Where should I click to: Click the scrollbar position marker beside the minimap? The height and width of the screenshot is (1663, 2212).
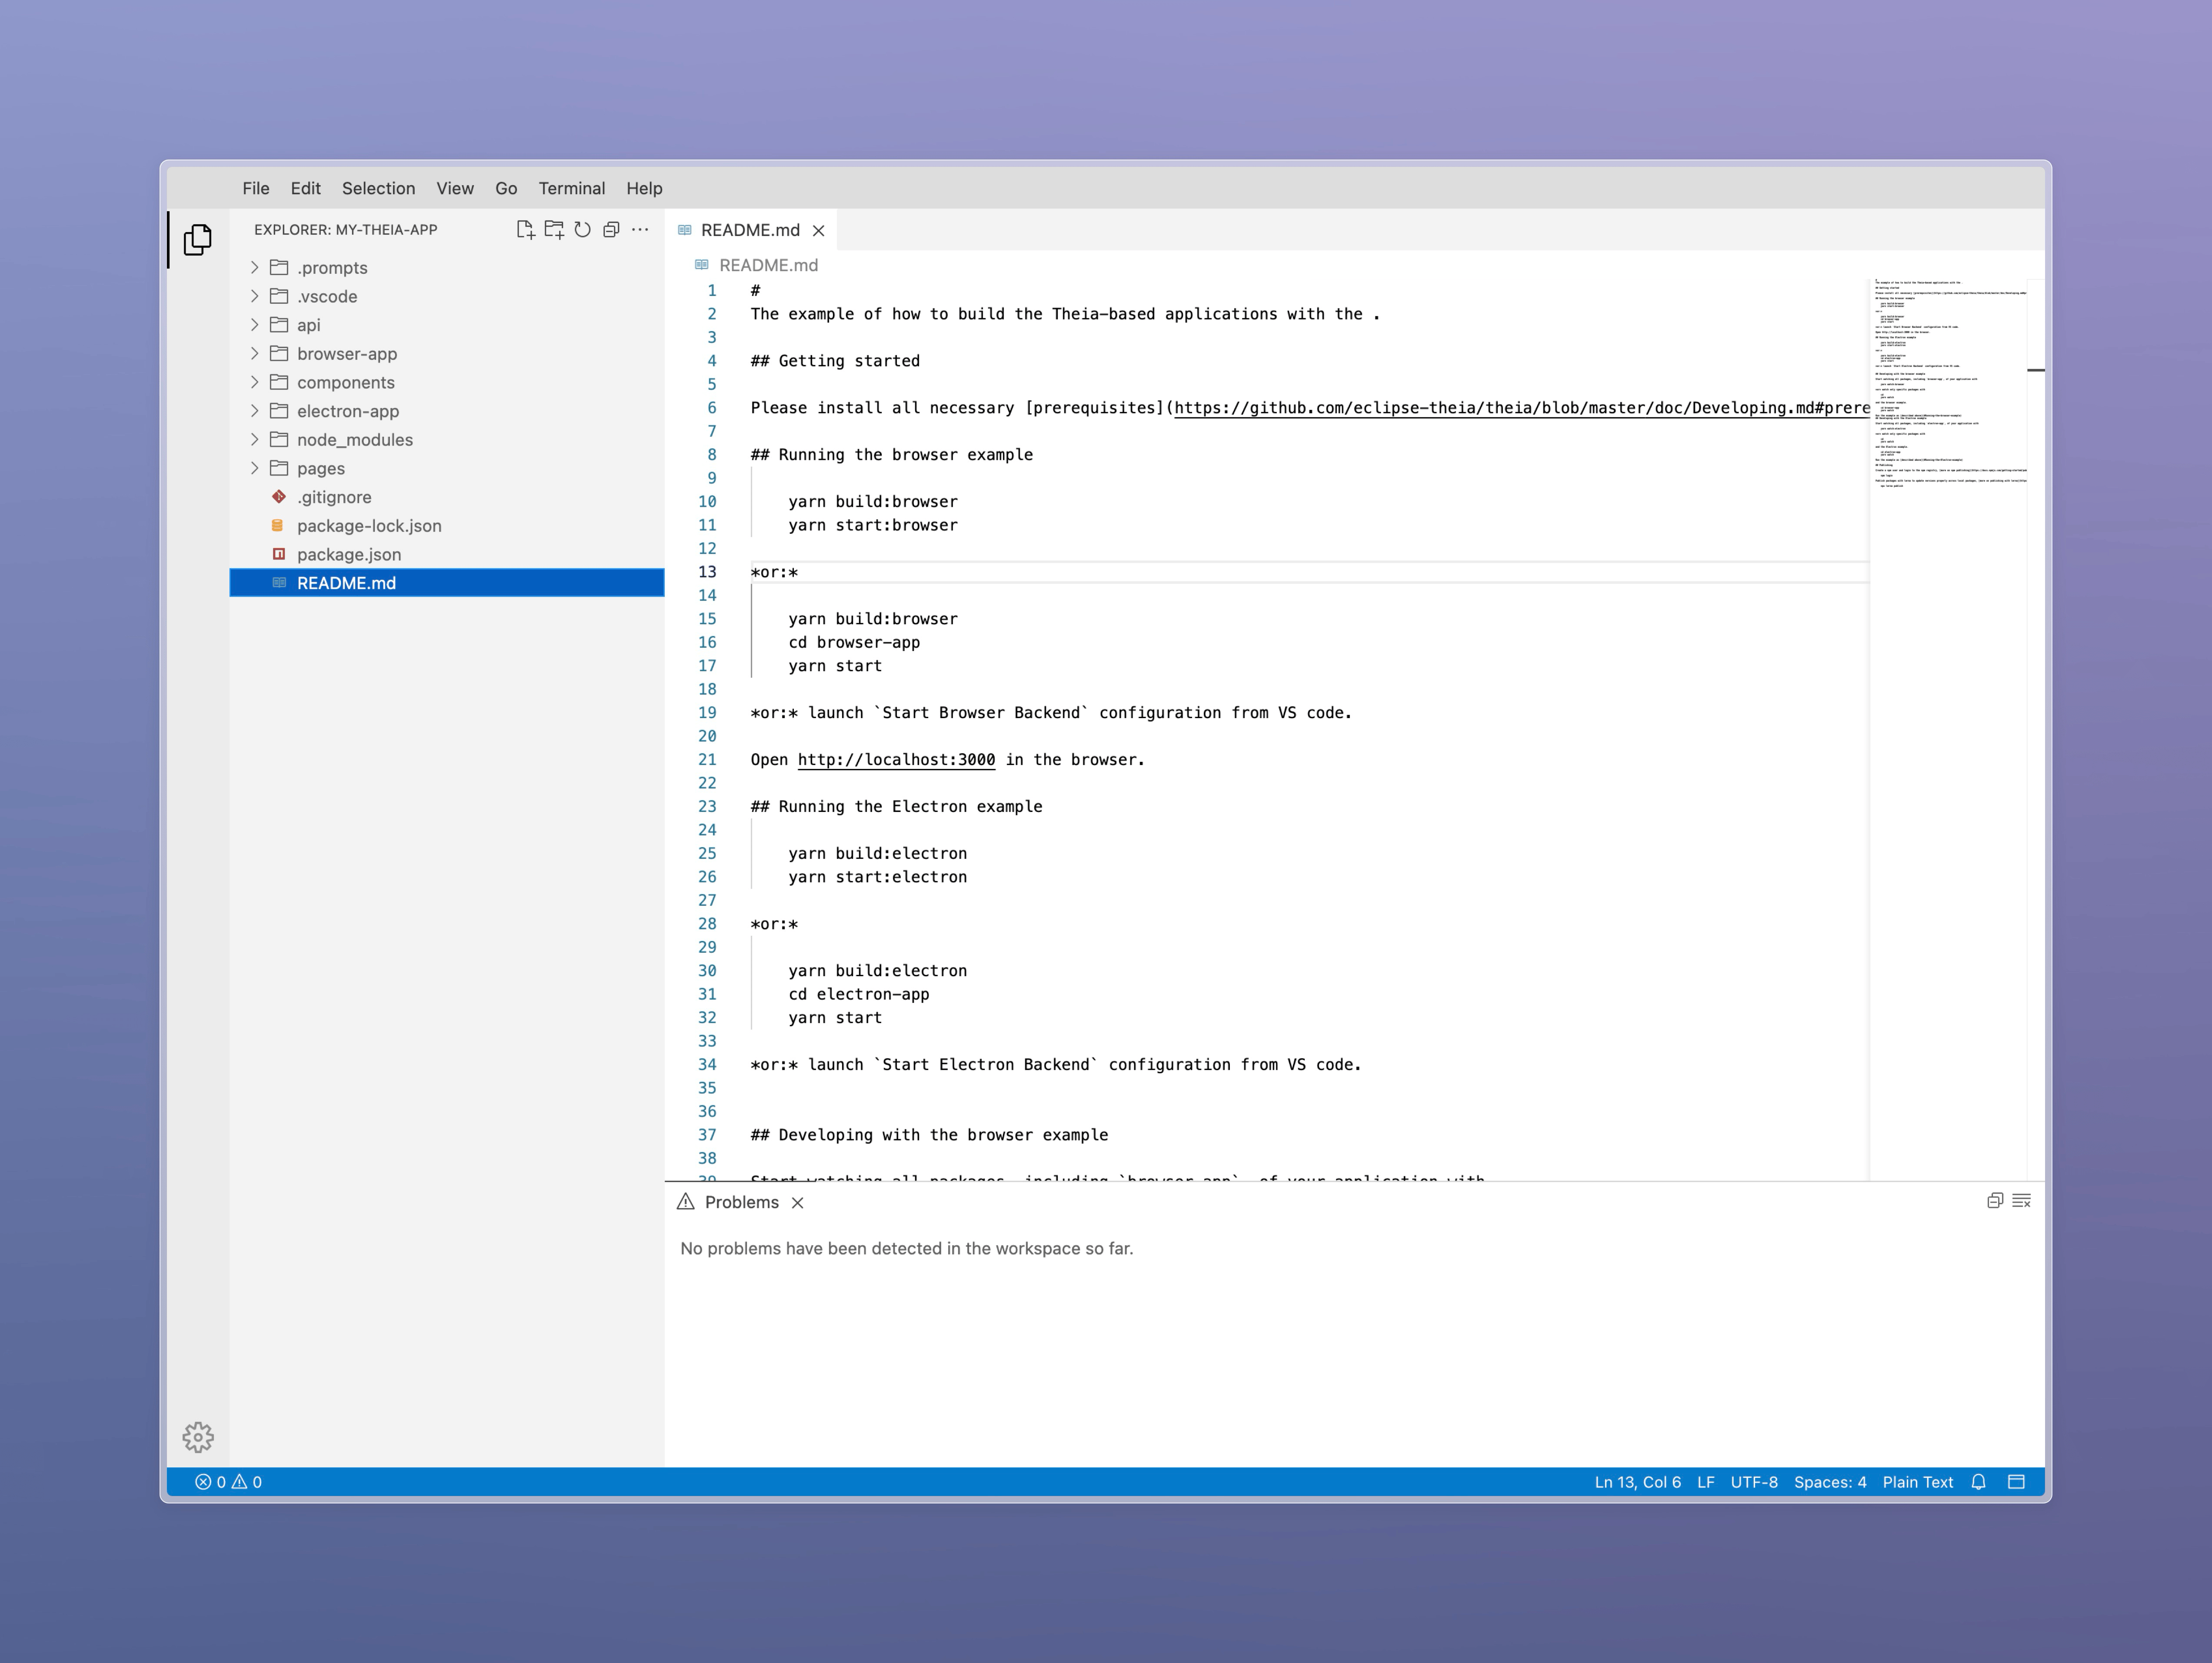[x=2036, y=370]
